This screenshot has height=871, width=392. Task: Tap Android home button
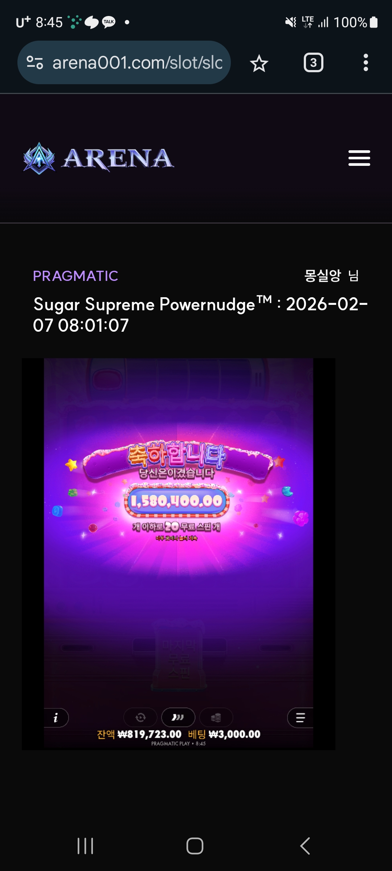[195, 846]
